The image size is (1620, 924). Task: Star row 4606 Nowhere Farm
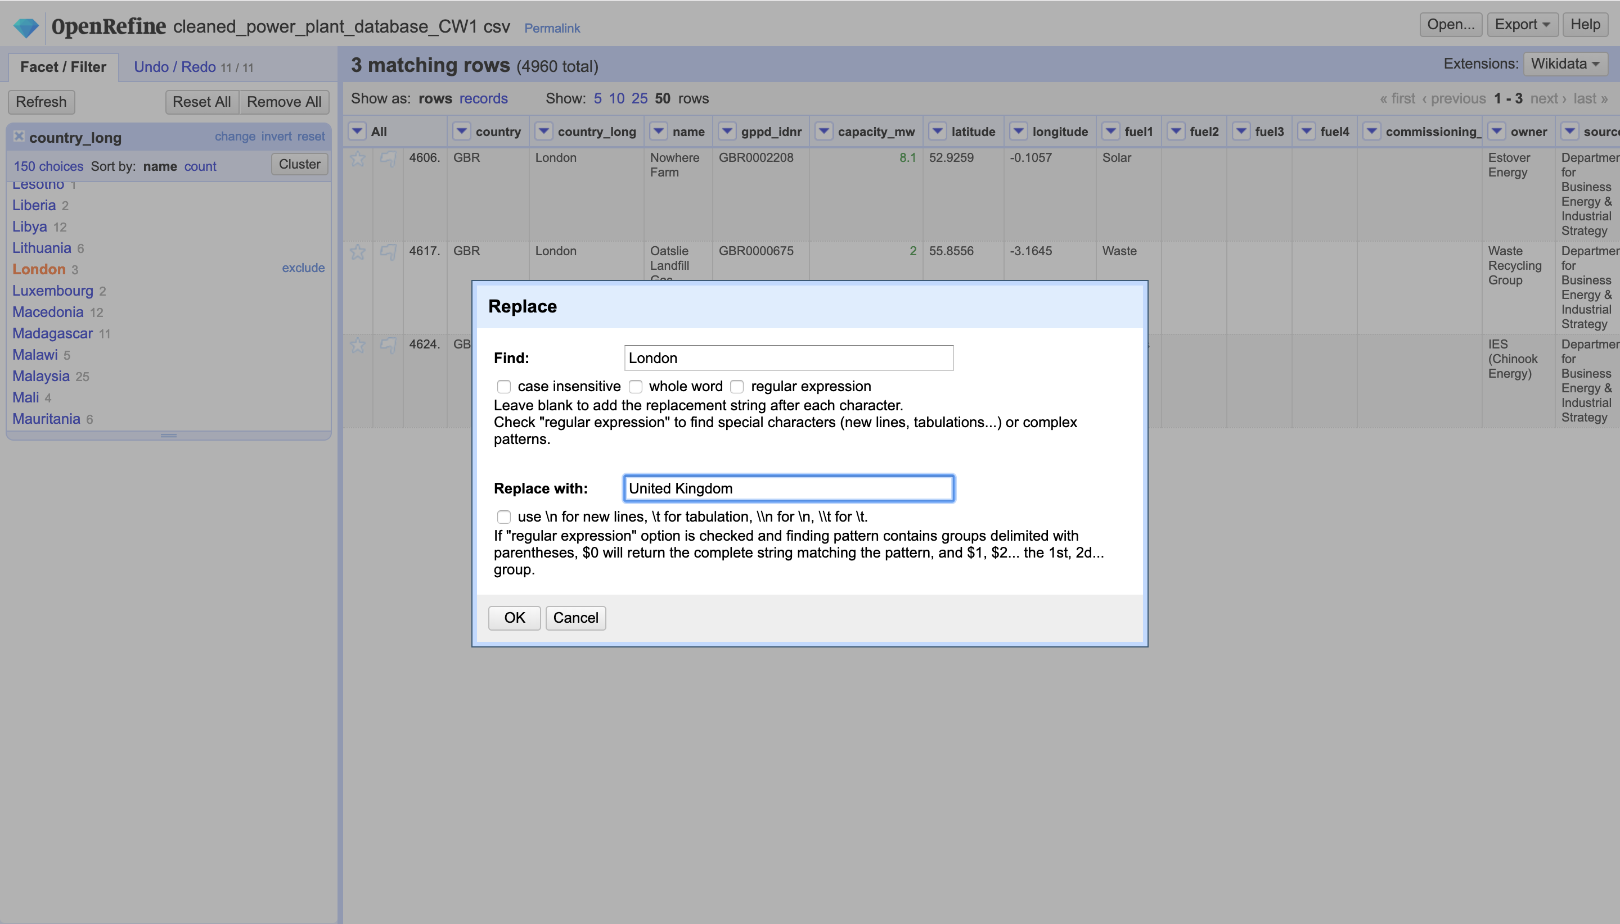[x=358, y=158]
